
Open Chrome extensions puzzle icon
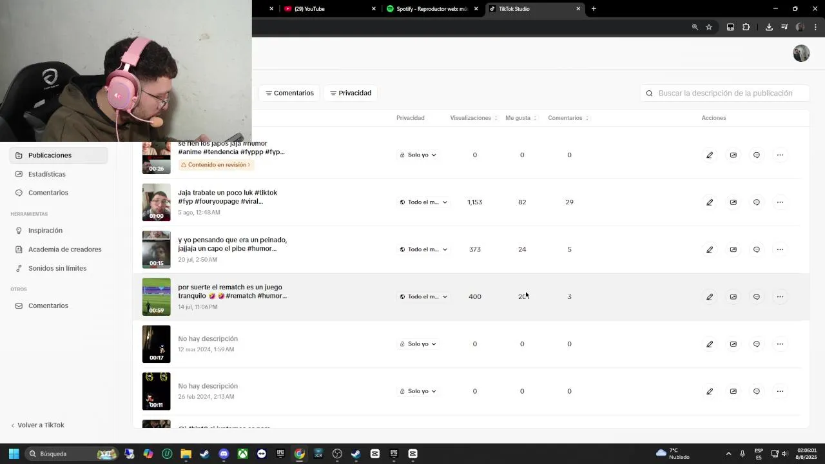coord(746,27)
